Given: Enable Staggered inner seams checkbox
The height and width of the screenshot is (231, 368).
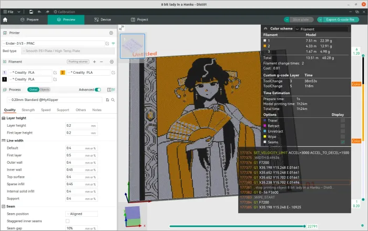Looking at the screenshot, I should [x=68, y=221].
